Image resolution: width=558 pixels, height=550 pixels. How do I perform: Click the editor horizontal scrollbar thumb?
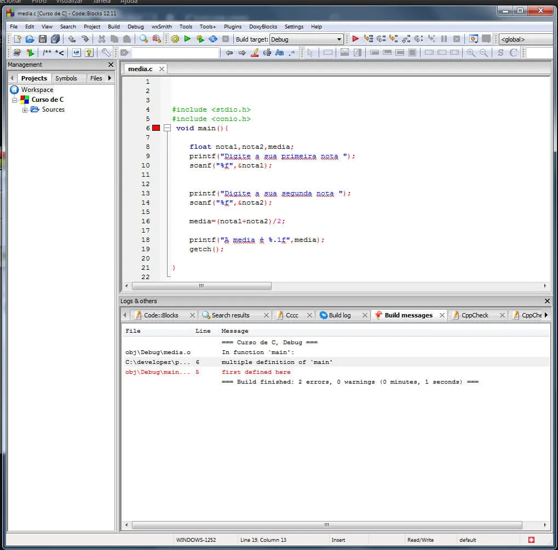(201, 286)
